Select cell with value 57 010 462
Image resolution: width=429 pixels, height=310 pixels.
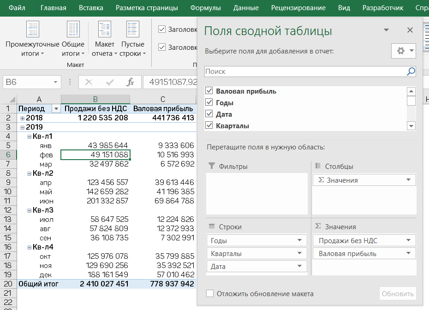coord(163,274)
